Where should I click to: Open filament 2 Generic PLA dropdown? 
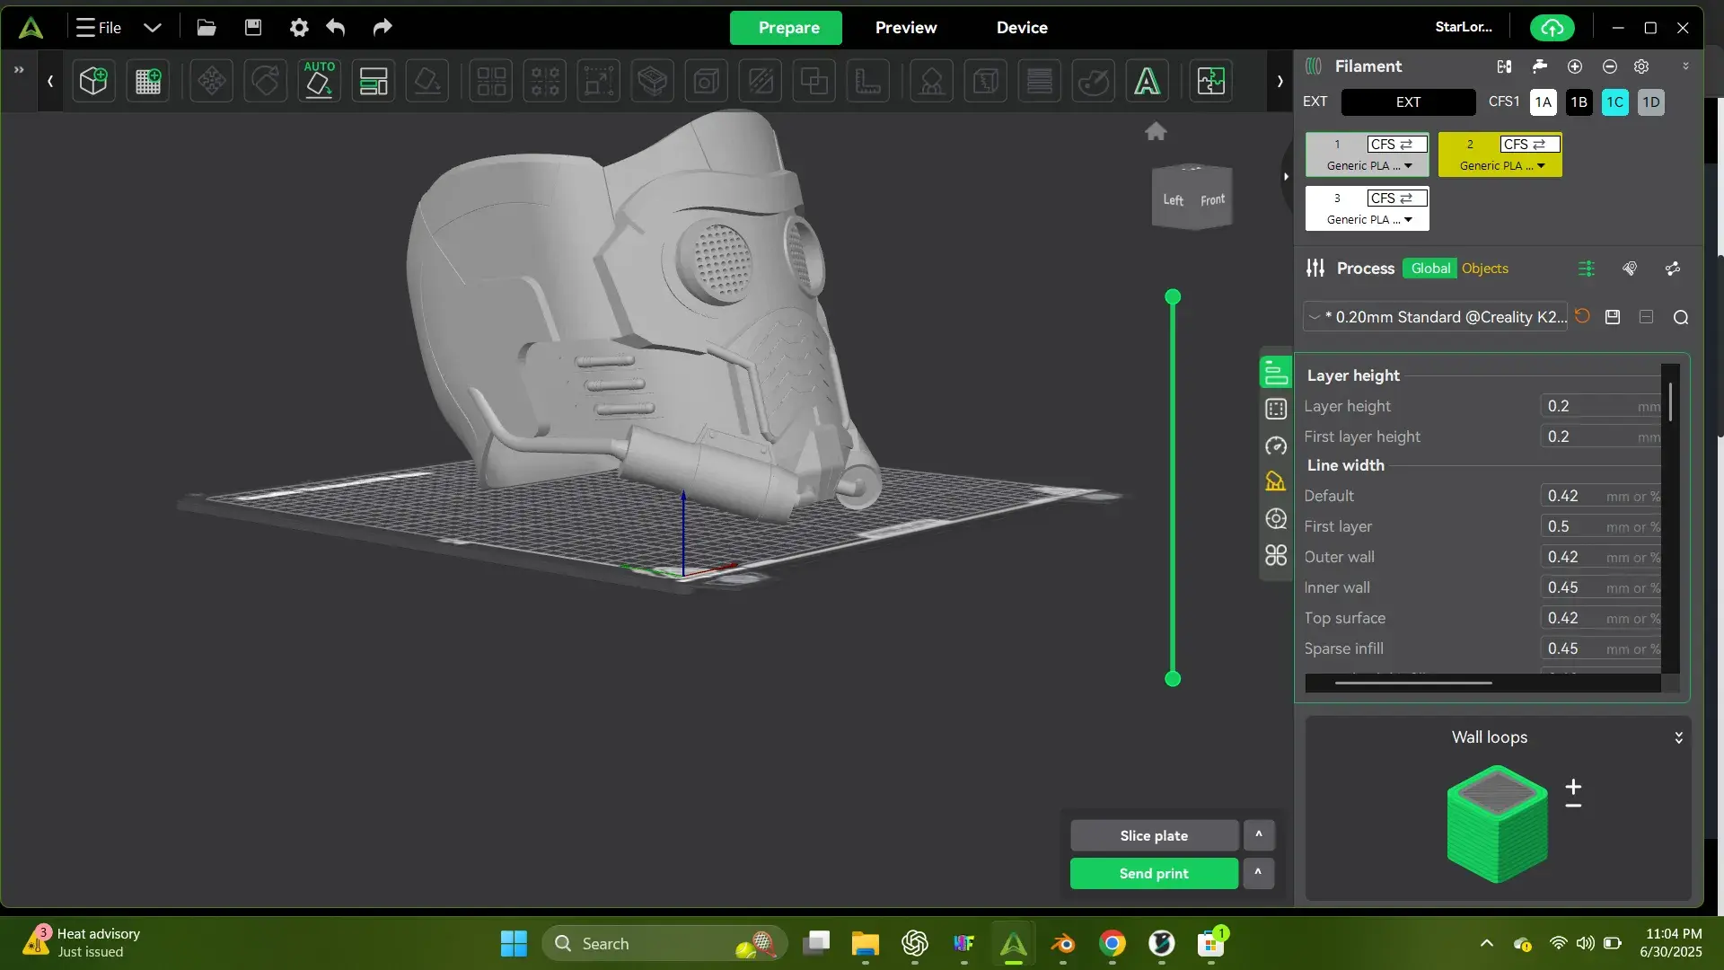click(x=1502, y=166)
